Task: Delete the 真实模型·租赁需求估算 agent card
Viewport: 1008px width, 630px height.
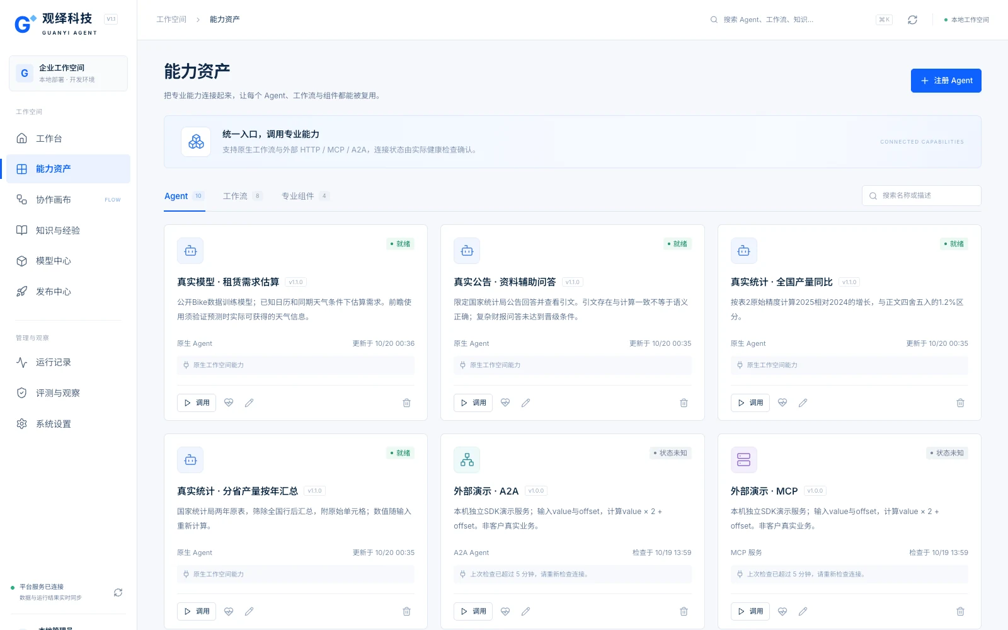Action: coord(406,403)
